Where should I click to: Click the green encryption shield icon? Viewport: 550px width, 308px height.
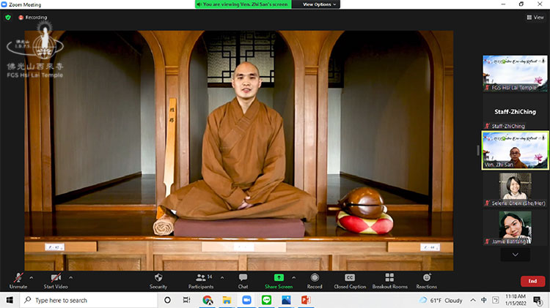[8, 17]
